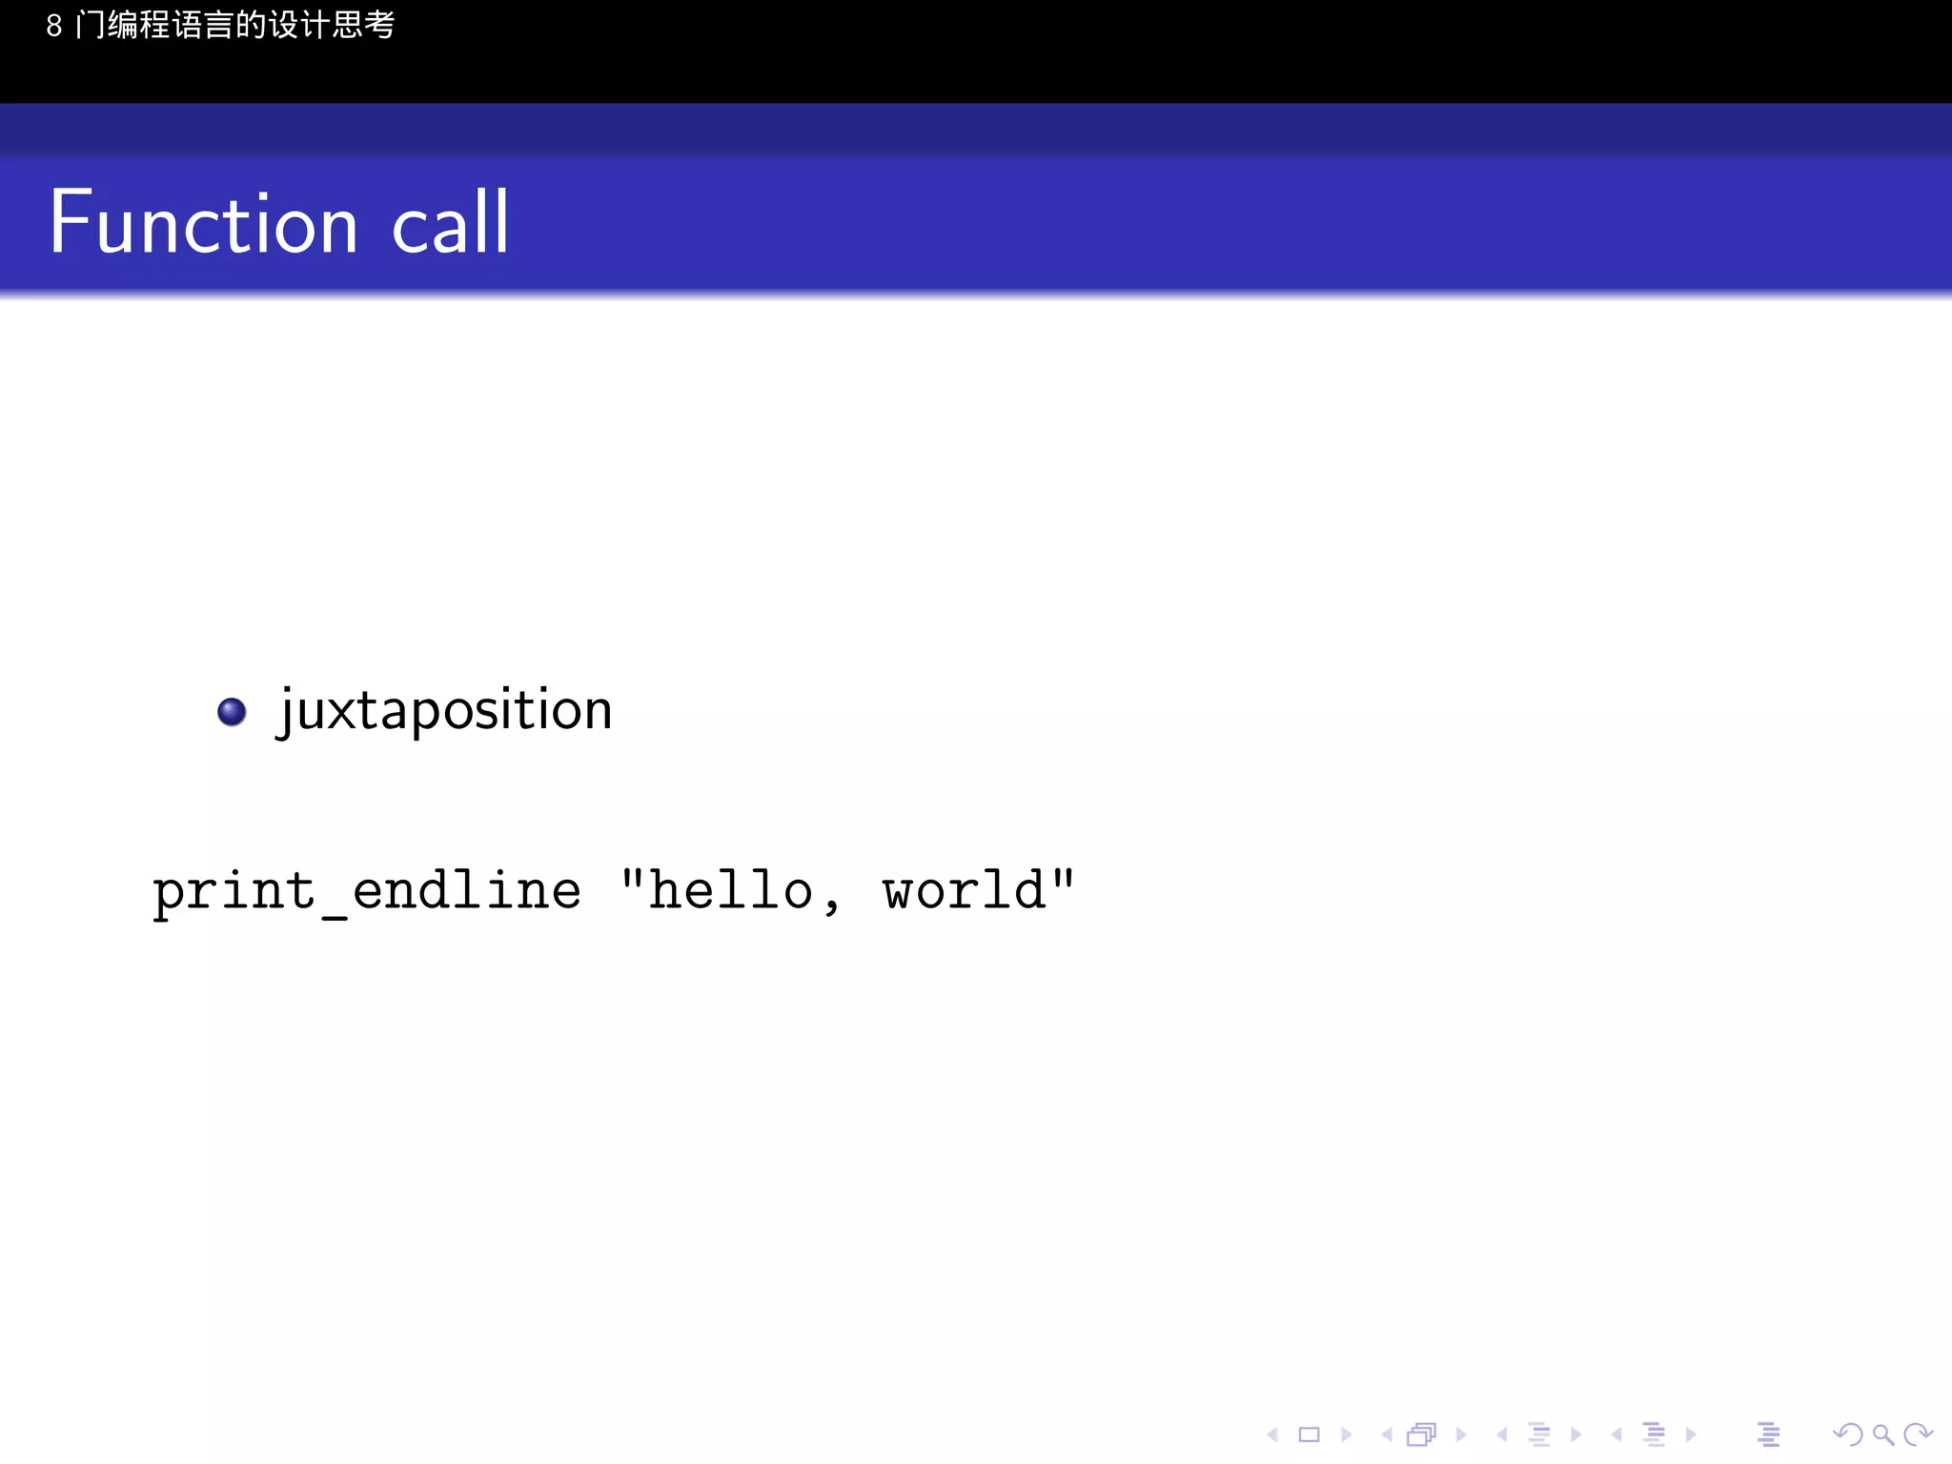
Task: Go to previous frame arrow beside stacked-frames icon
Action: [x=1387, y=1434]
